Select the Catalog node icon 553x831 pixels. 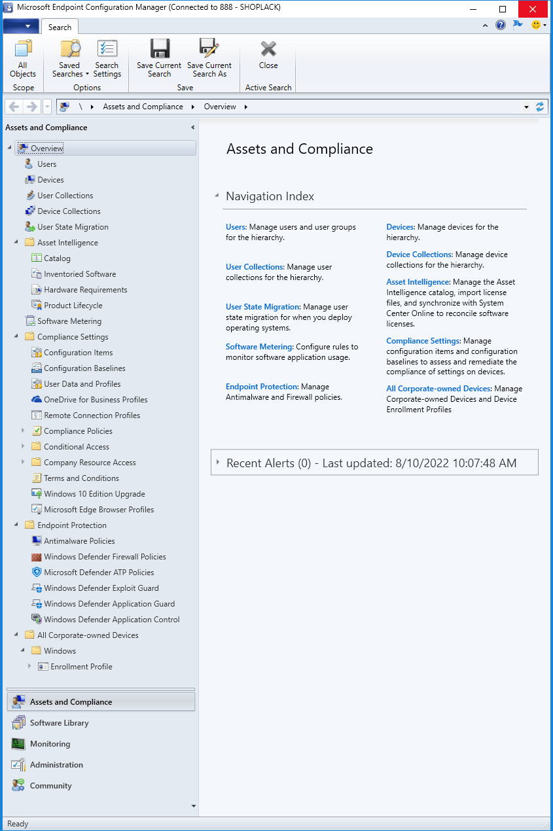(x=37, y=258)
